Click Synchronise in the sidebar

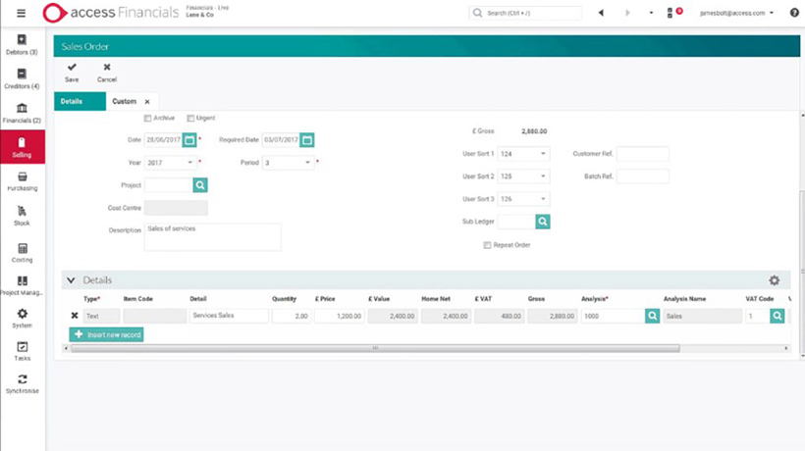[22, 384]
